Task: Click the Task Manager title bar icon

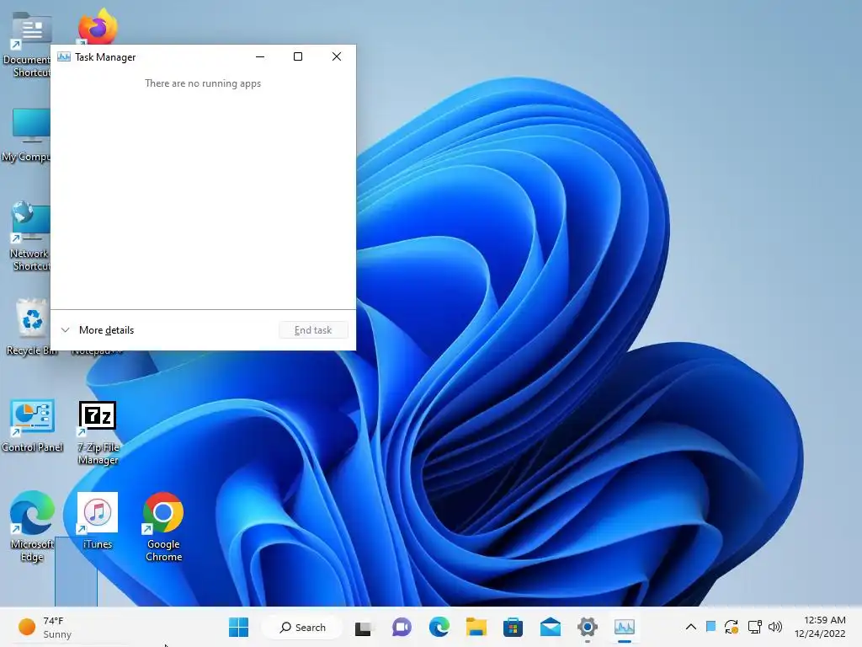Action: [64, 56]
